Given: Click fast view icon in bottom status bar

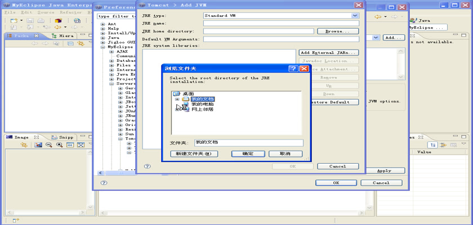Looking at the screenshot, I should point(16,220).
